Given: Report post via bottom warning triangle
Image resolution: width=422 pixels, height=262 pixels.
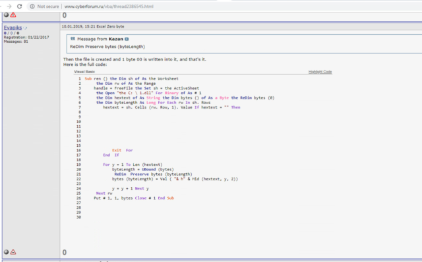Looking at the screenshot, I should (13, 251).
